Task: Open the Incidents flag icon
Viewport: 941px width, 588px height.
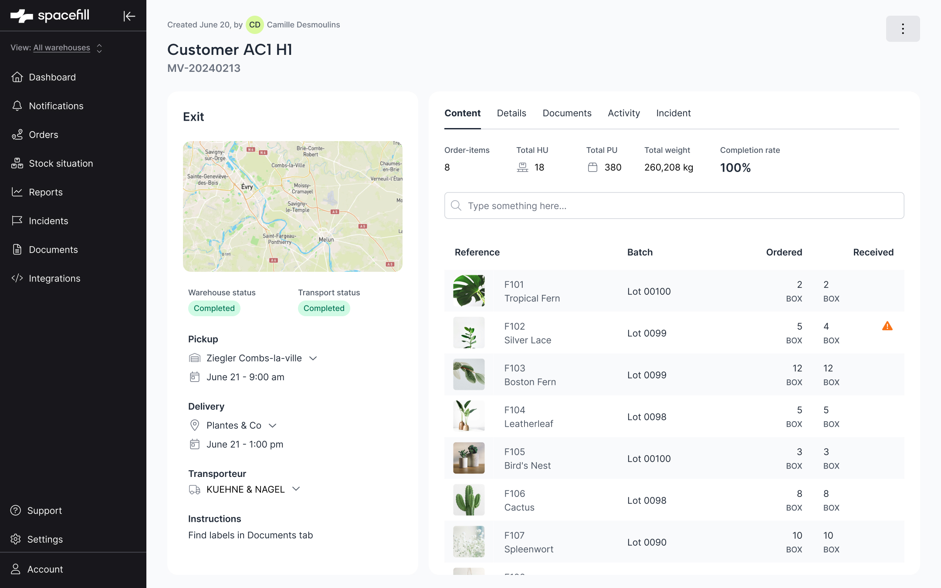Action: tap(17, 221)
